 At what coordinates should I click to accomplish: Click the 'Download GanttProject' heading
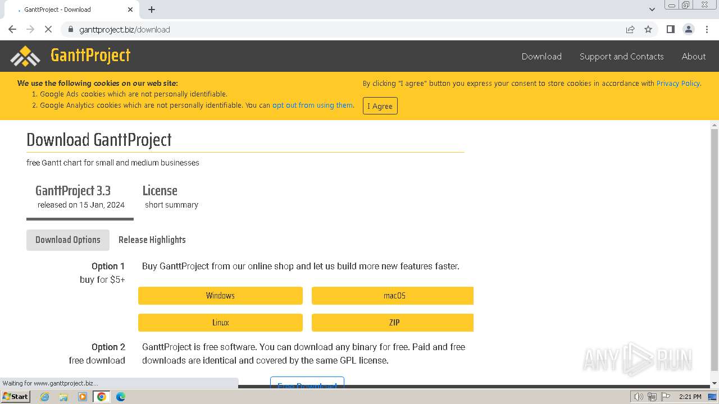click(99, 140)
